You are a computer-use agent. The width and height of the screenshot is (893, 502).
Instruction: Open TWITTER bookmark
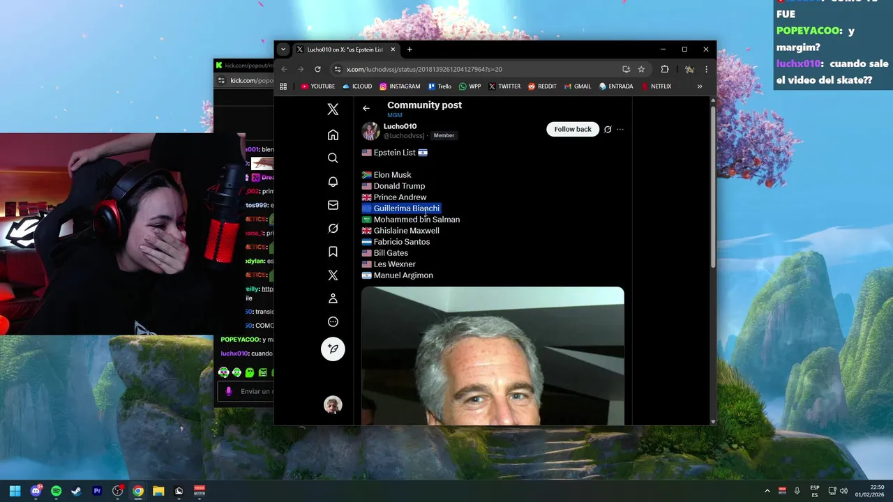pos(504,86)
